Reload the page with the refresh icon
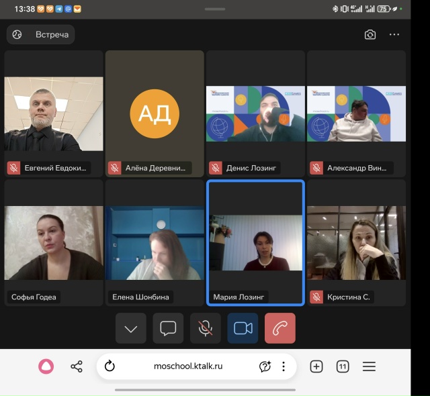430x396 pixels. point(110,366)
